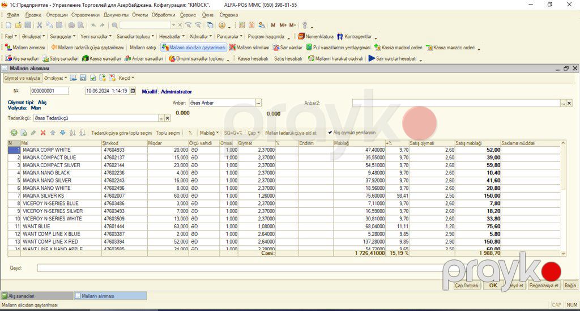Click the table vertical scrollbar
580x311 pixels.
tap(563, 198)
